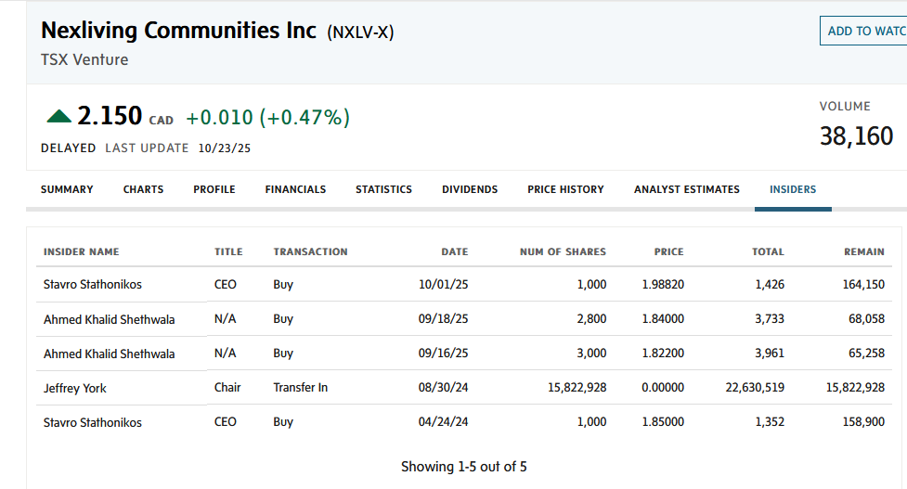Click the total 3,733

click(x=770, y=318)
